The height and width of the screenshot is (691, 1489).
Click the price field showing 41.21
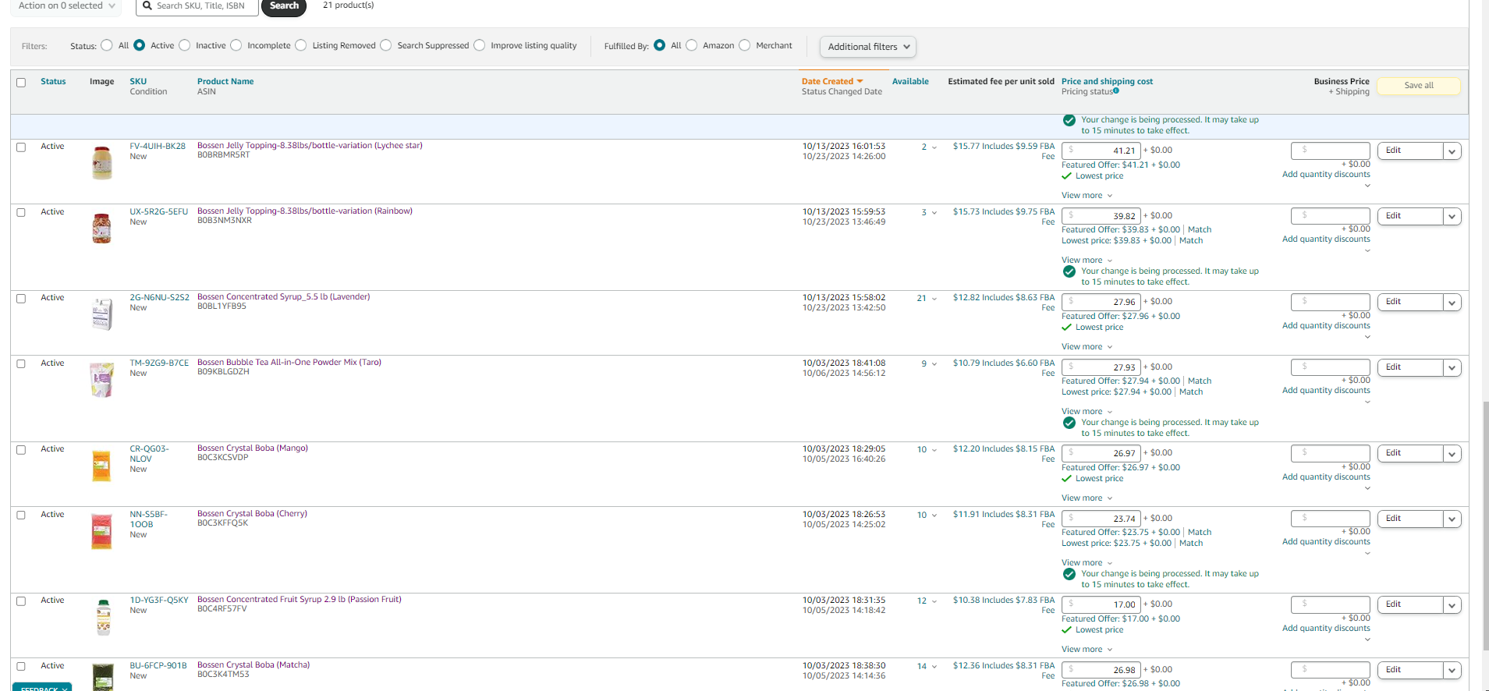pos(1101,151)
